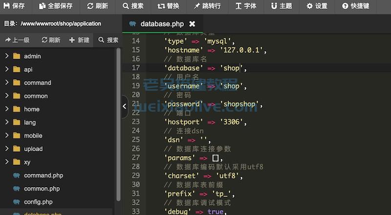Close the database.php tab

pyautogui.click(x=192, y=24)
